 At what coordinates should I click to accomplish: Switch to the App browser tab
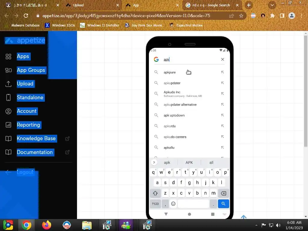(x=152, y=5)
